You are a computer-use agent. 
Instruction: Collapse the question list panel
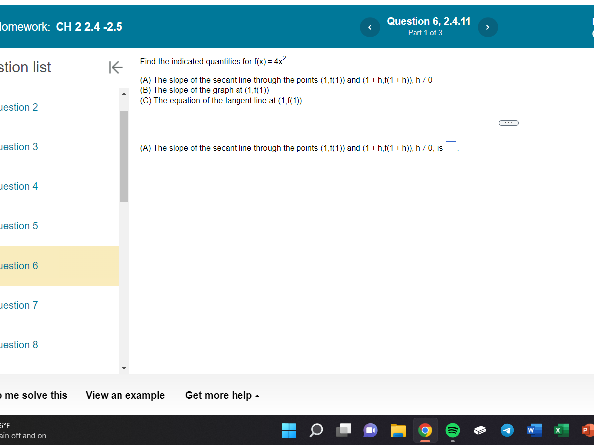(x=116, y=68)
